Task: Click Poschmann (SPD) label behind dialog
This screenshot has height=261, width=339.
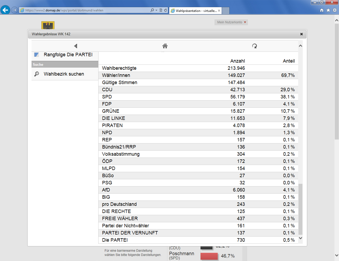Action: click(182, 256)
